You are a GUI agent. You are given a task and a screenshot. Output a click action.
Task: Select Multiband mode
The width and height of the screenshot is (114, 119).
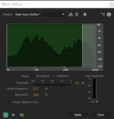pyautogui.click(x=54, y=76)
